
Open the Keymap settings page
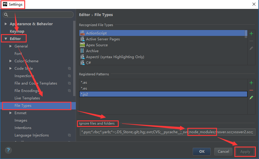[17, 31]
